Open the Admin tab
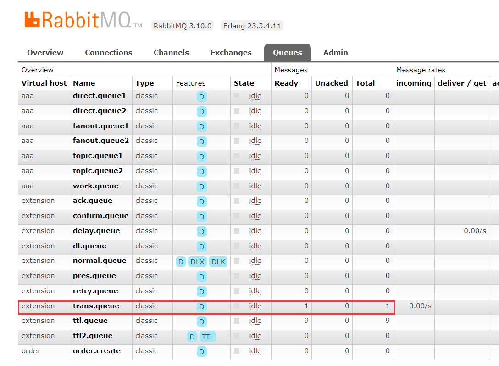The width and height of the screenshot is (499, 366). [x=335, y=53]
